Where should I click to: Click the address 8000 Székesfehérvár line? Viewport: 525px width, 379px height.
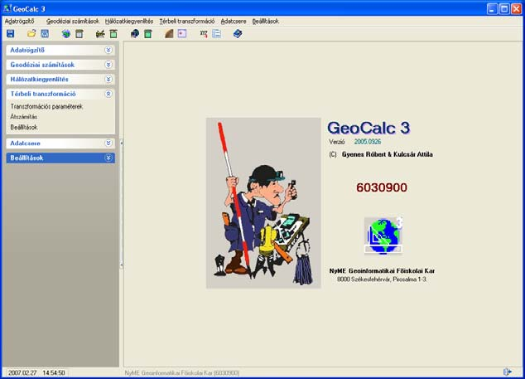[x=382, y=279]
